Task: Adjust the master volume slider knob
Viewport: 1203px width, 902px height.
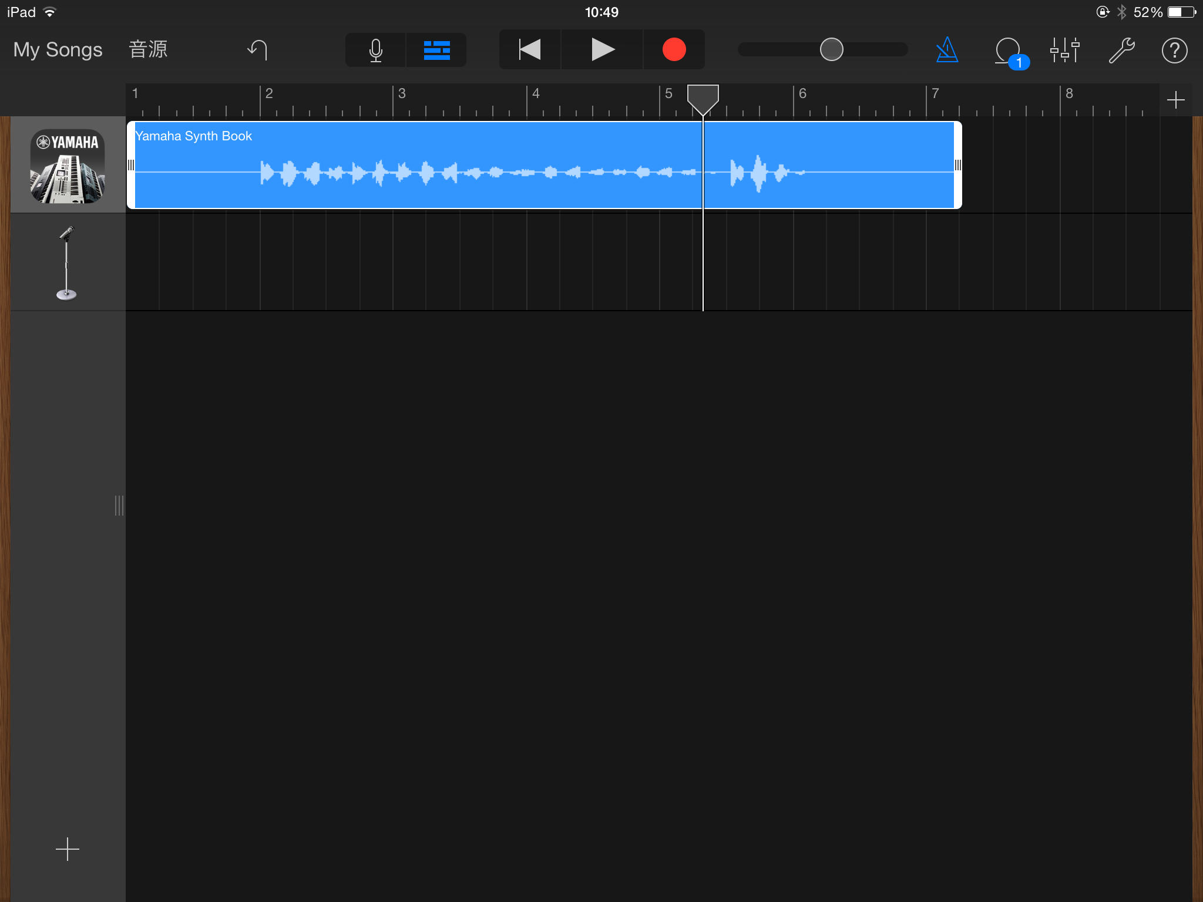Action: pos(831,49)
